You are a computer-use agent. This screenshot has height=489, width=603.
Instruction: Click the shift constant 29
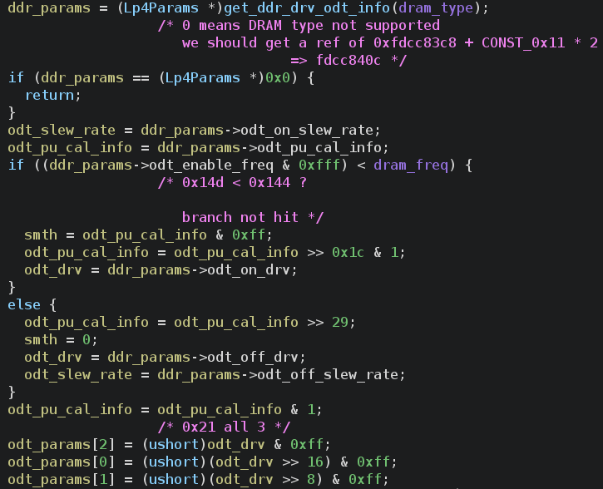pyautogui.click(x=340, y=322)
